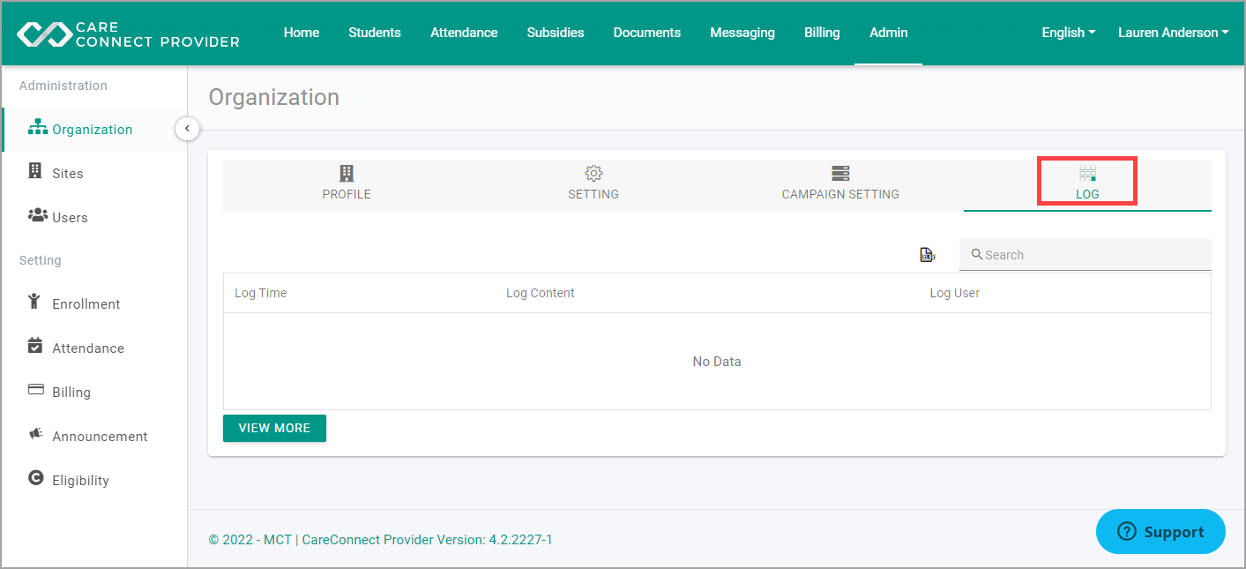
Task: Open Support with the help button
Action: point(1160,531)
